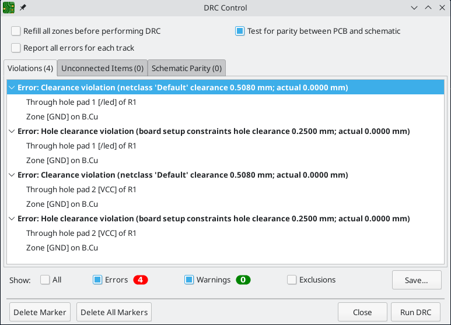
Task: Click the pin window icon
Action: coord(23,8)
